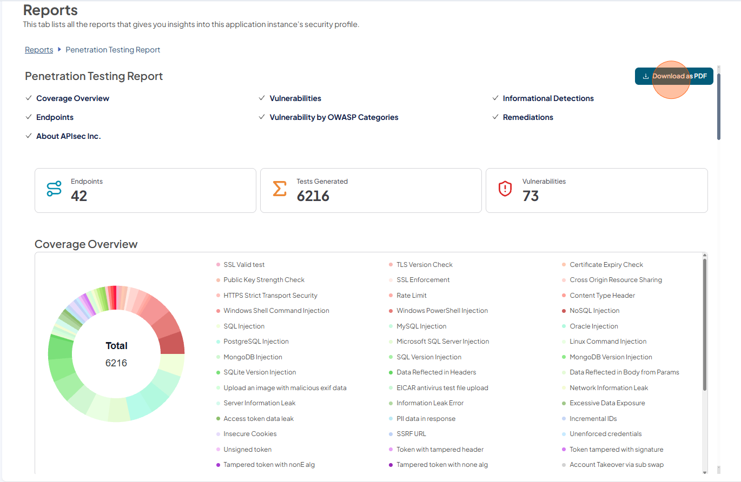Toggle the SQL Version Injection legend entry
This screenshot has height=482, width=741.
coord(425,357)
